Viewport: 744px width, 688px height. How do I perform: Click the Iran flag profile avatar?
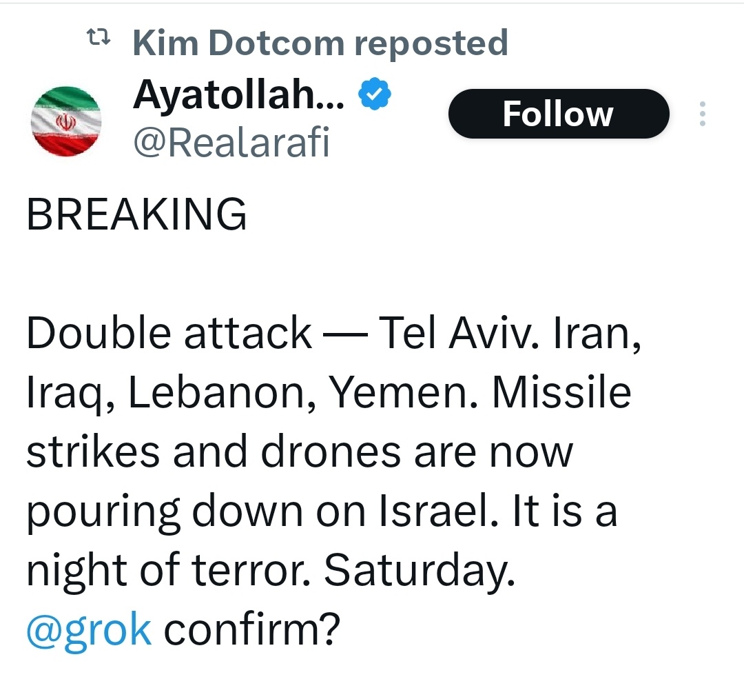(x=67, y=123)
